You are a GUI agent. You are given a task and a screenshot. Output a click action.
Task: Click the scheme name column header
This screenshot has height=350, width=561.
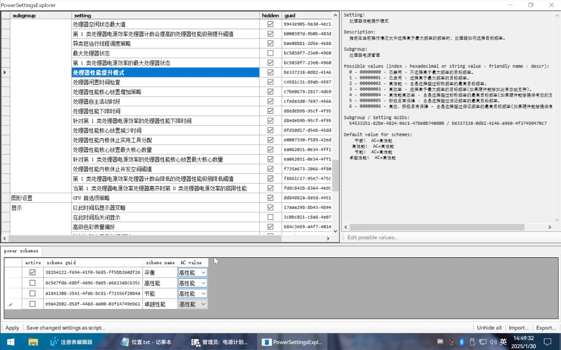pyautogui.click(x=160, y=262)
